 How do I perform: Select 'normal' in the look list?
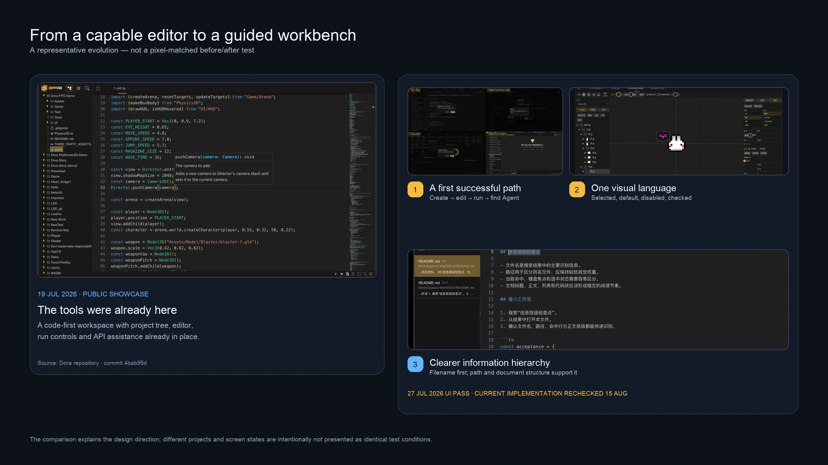coord(772,118)
